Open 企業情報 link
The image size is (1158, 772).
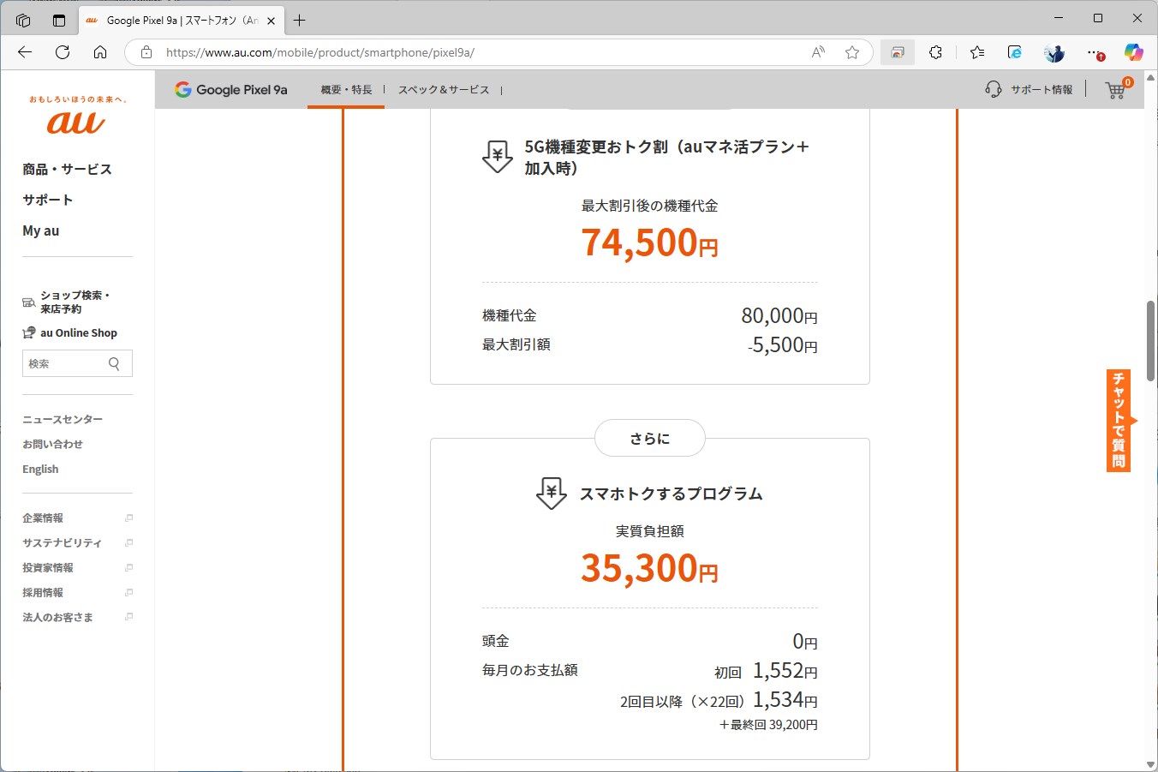pyautogui.click(x=43, y=518)
